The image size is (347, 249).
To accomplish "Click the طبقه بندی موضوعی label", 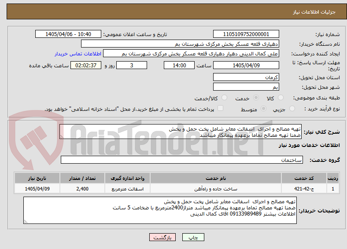I will 317,98.
